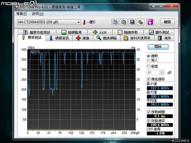Click the 隨機存取 scatter plot icon
Viewport: 191px width, 143px height.
120,32
